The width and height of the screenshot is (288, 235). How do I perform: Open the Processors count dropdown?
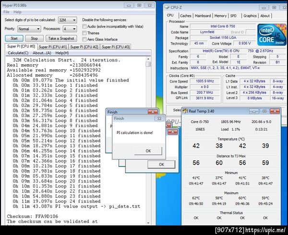click(70, 29)
